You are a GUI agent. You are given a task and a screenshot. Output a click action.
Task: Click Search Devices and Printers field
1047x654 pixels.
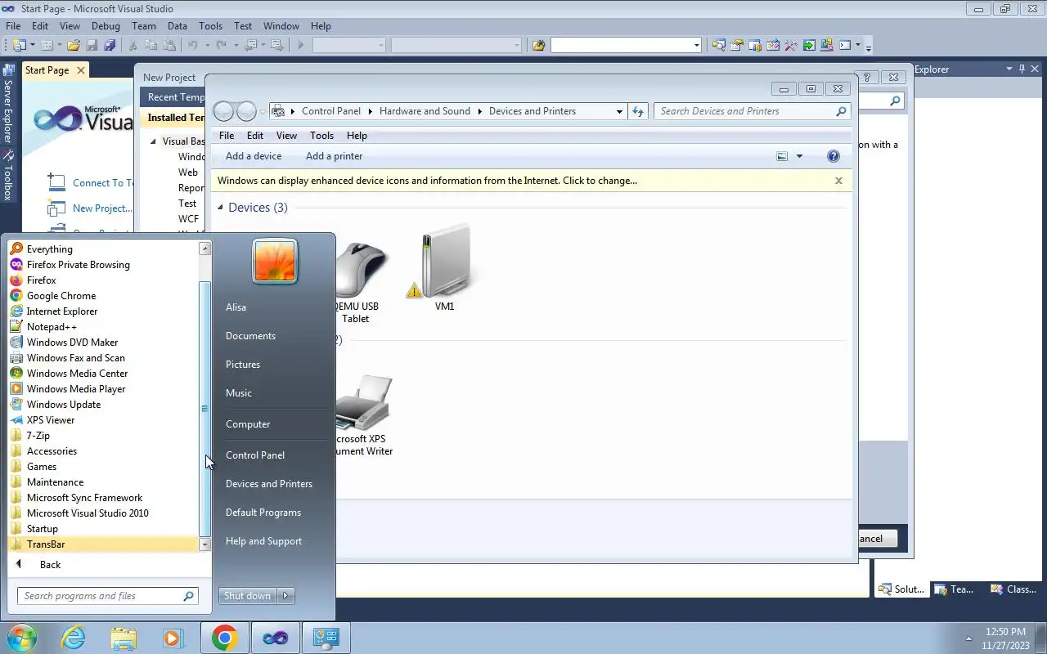point(753,111)
